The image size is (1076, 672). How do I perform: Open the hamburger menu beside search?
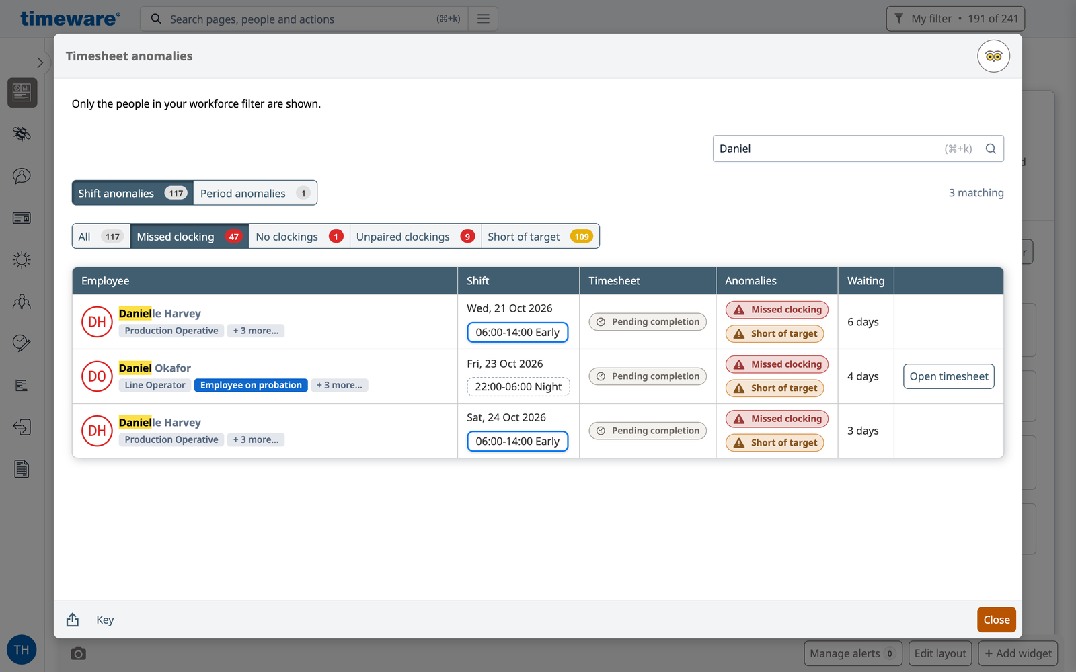click(484, 19)
